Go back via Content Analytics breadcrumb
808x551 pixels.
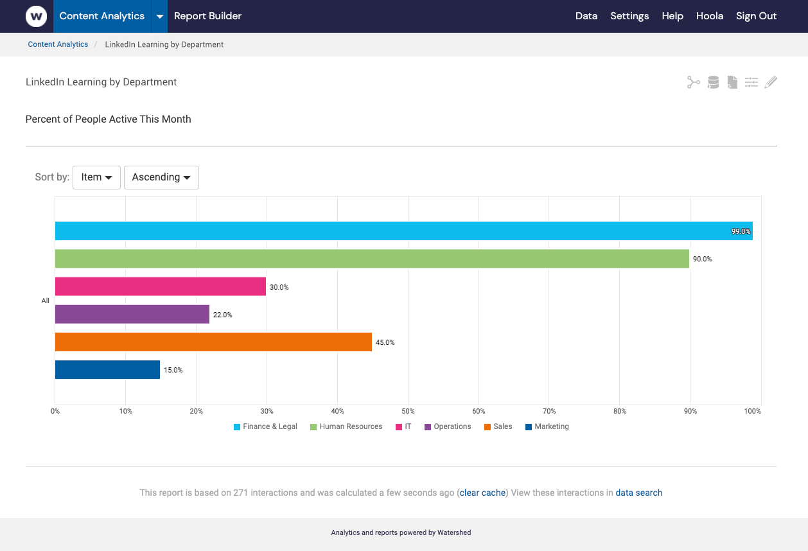[58, 44]
